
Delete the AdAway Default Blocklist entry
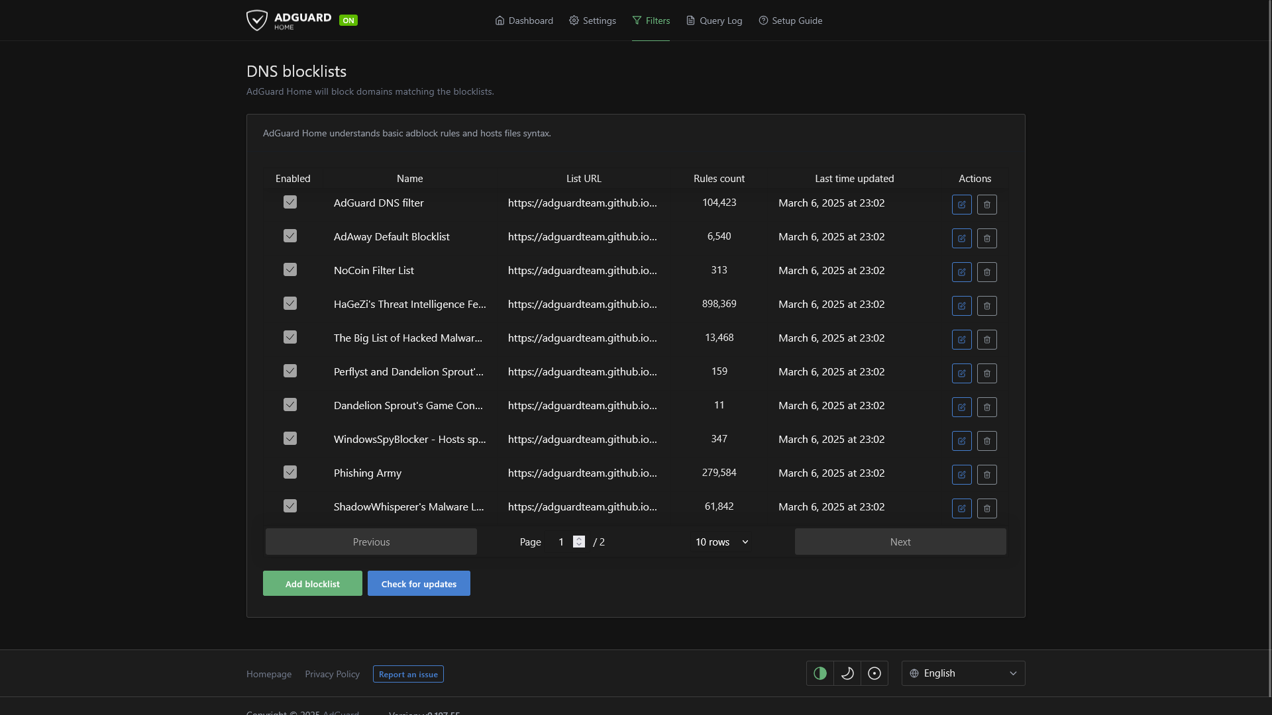click(986, 238)
